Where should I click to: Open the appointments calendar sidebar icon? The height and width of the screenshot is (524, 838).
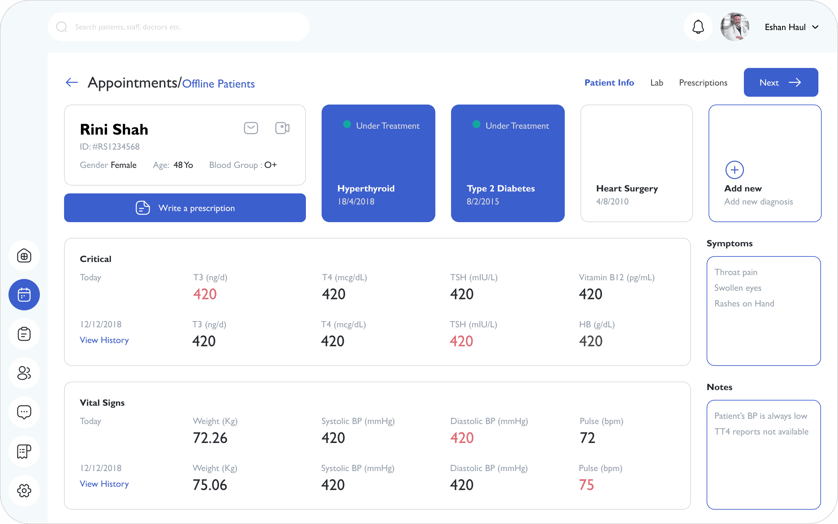click(24, 295)
